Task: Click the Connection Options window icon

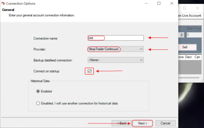Action: 3,4
